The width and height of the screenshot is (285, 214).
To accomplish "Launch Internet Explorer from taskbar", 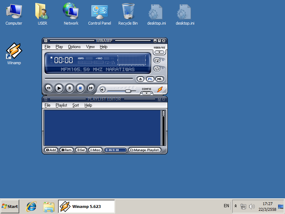I will 31,207.
